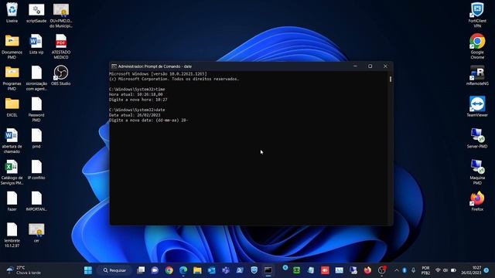Open the ATESTADO MEDICO PDF file
495x278 pixels.
pyautogui.click(x=61, y=46)
